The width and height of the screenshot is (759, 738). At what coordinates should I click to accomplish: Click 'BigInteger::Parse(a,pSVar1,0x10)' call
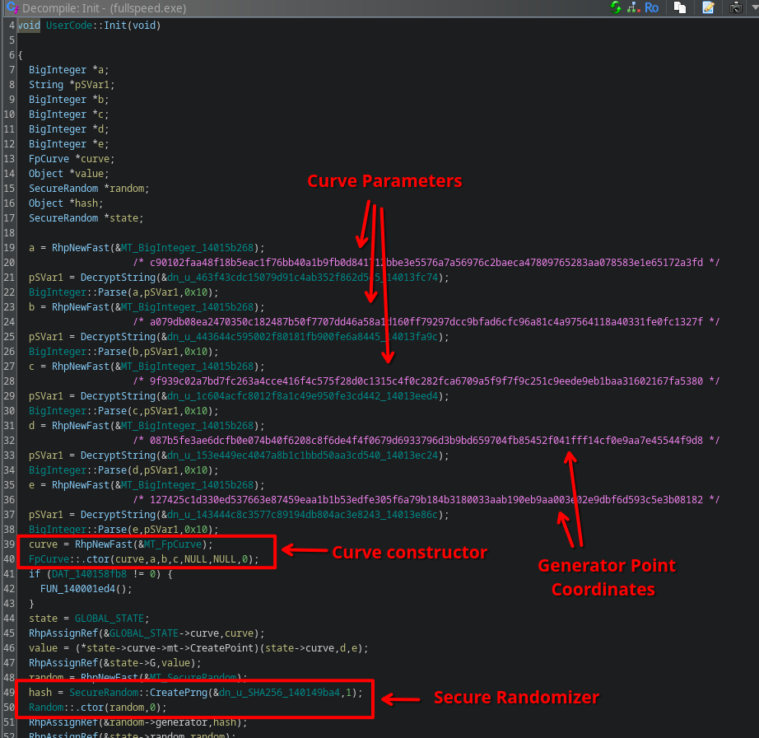(123, 292)
